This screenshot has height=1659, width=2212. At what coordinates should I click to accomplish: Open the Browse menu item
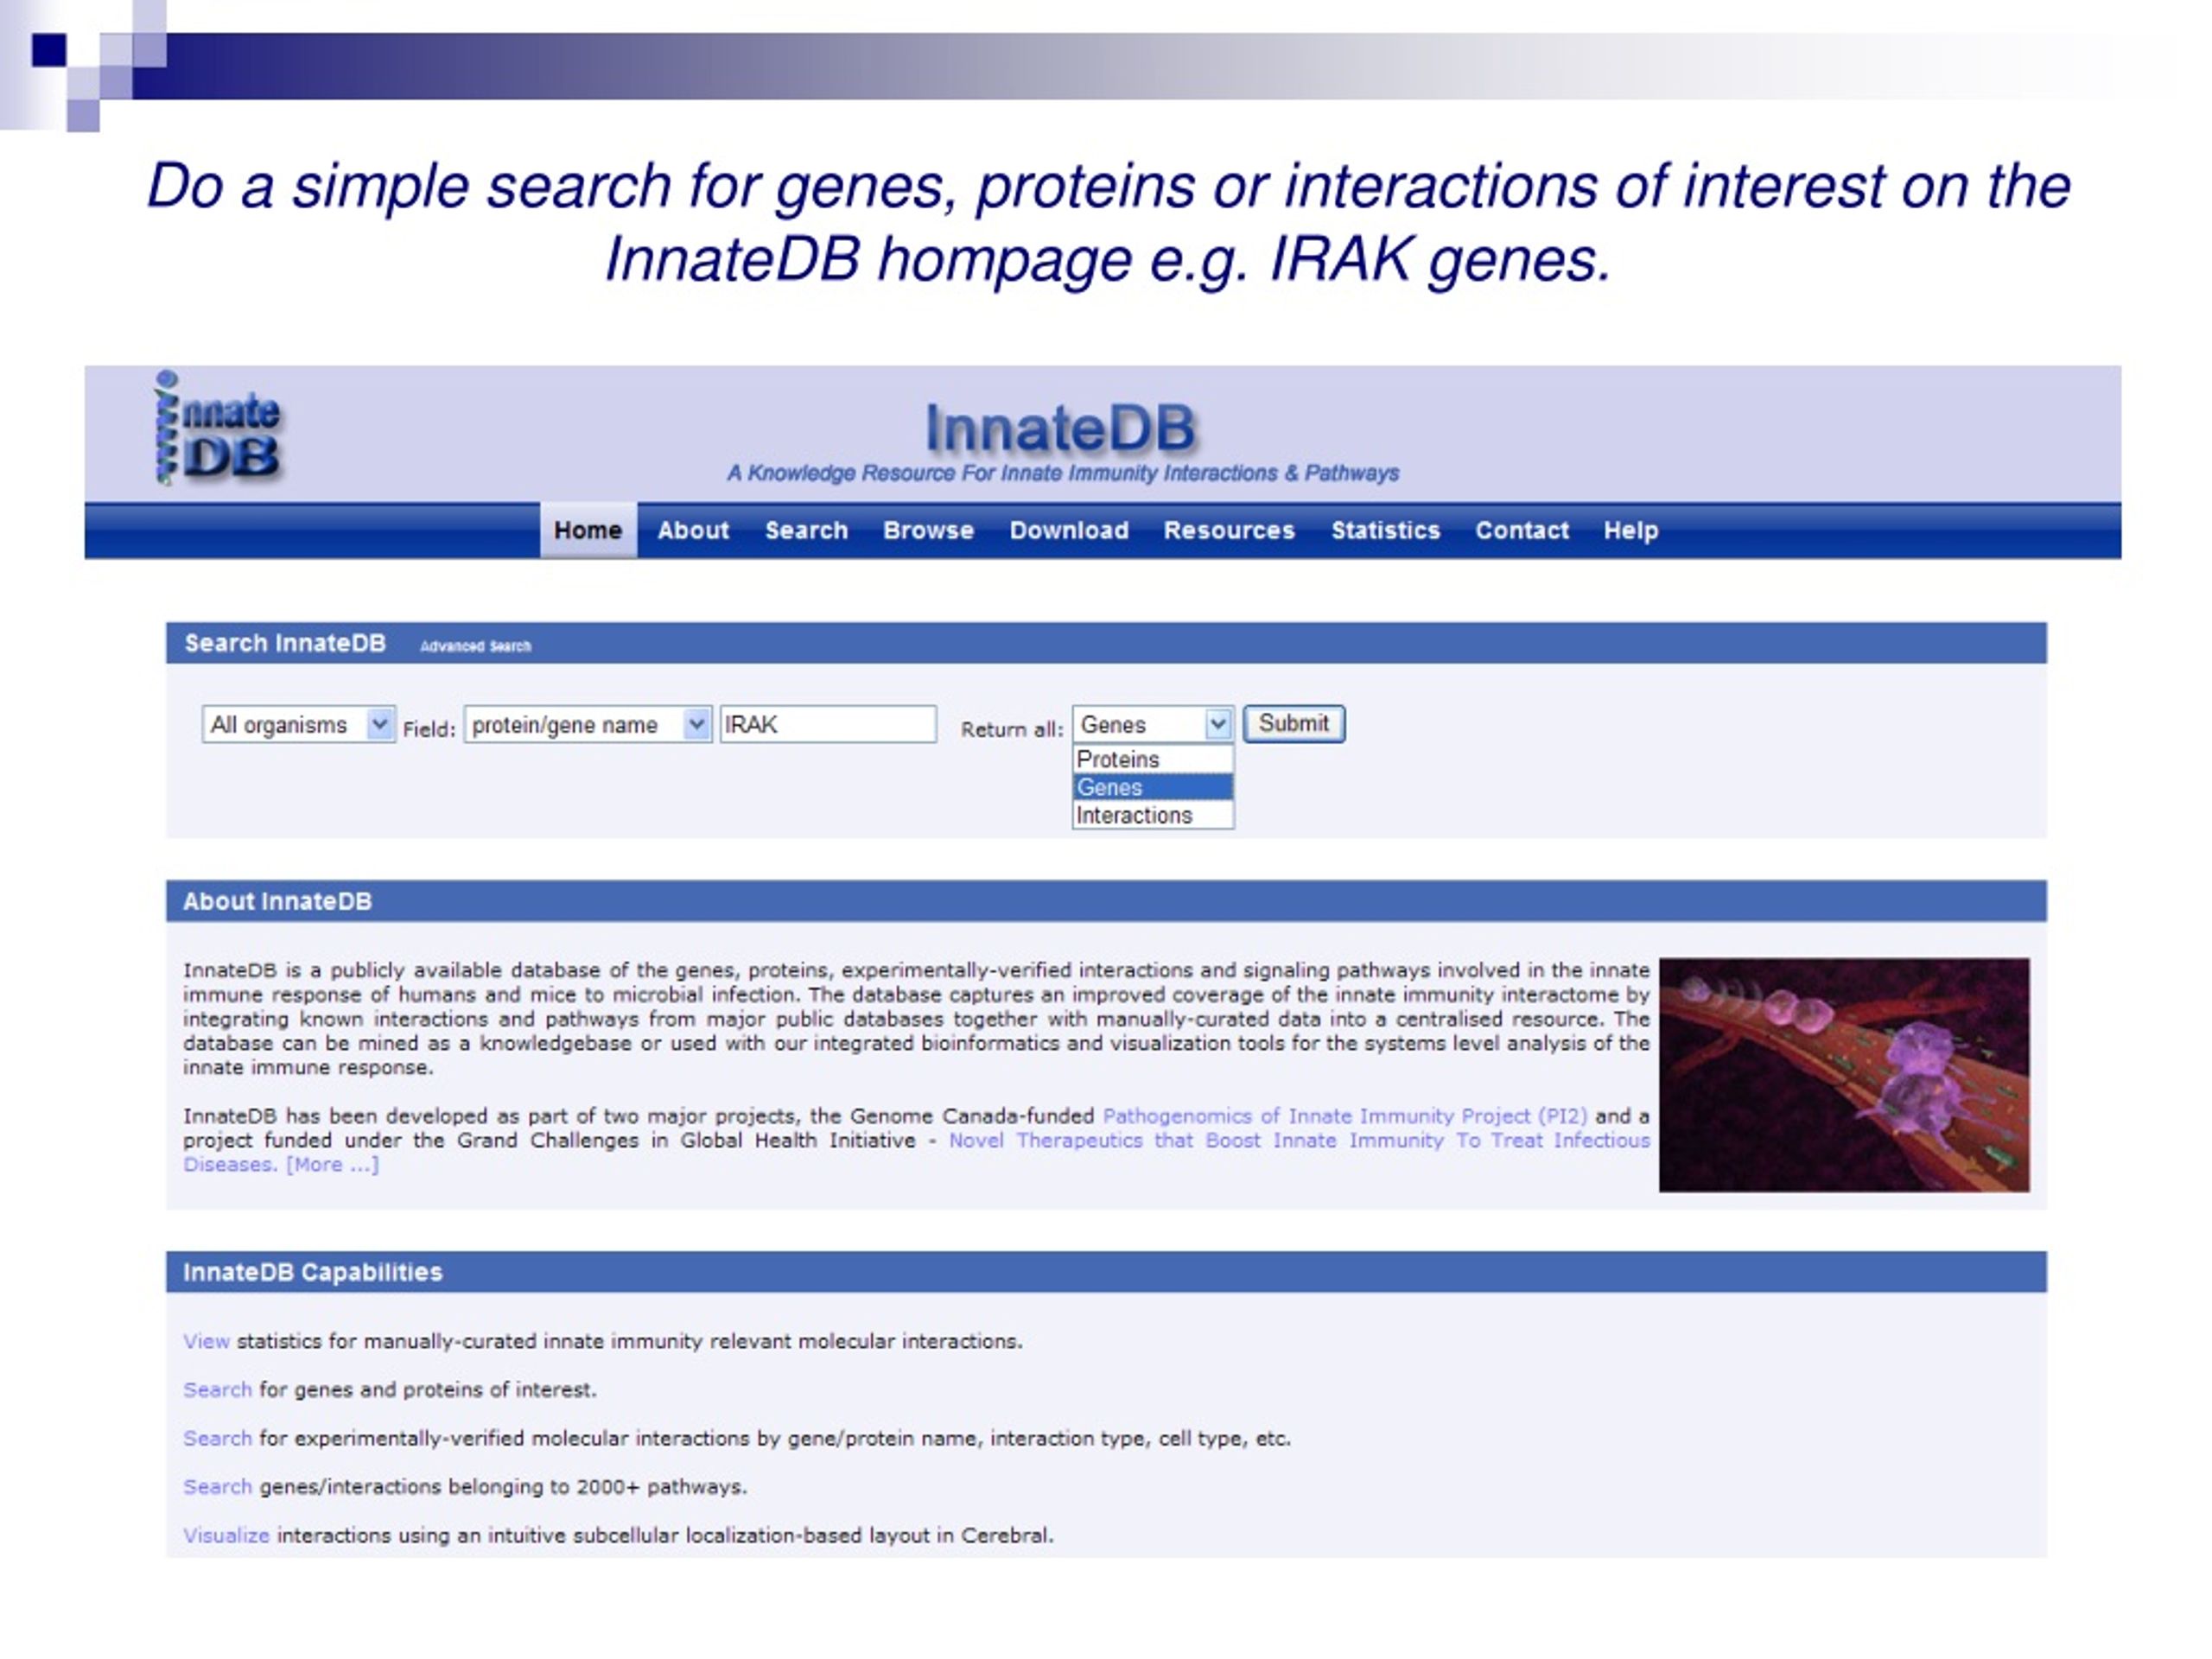(x=928, y=530)
